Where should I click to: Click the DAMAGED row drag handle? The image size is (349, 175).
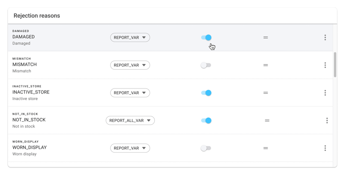coord(266,37)
